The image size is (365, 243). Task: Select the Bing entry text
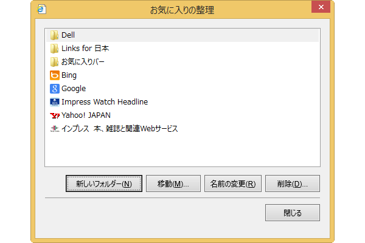point(69,75)
